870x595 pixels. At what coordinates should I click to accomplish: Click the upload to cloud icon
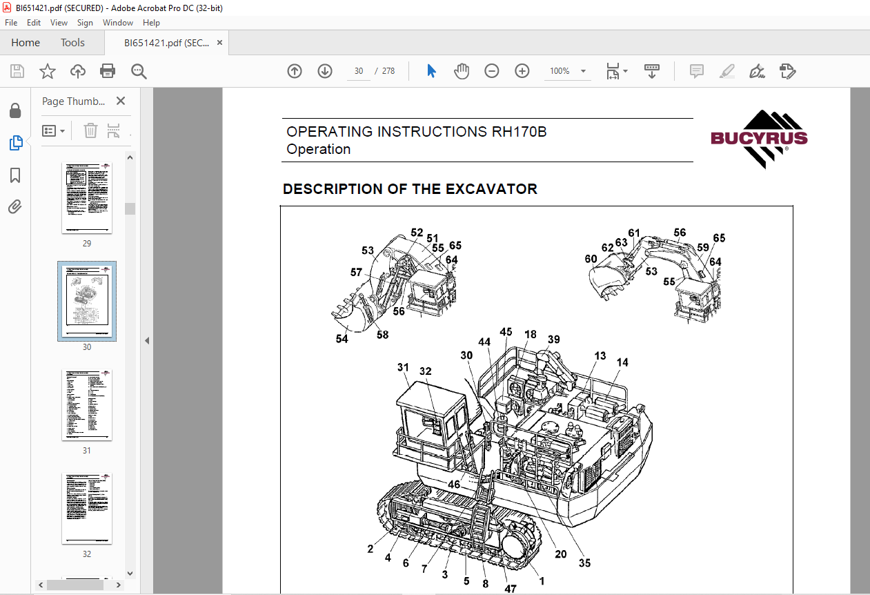78,71
